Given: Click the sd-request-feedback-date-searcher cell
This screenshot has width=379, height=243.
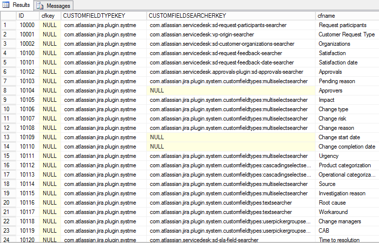Looking at the screenshot, I should pos(231,62).
